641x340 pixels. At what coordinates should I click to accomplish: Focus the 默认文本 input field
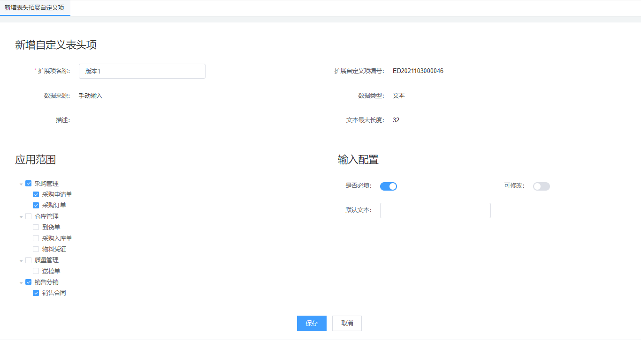[435, 211]
